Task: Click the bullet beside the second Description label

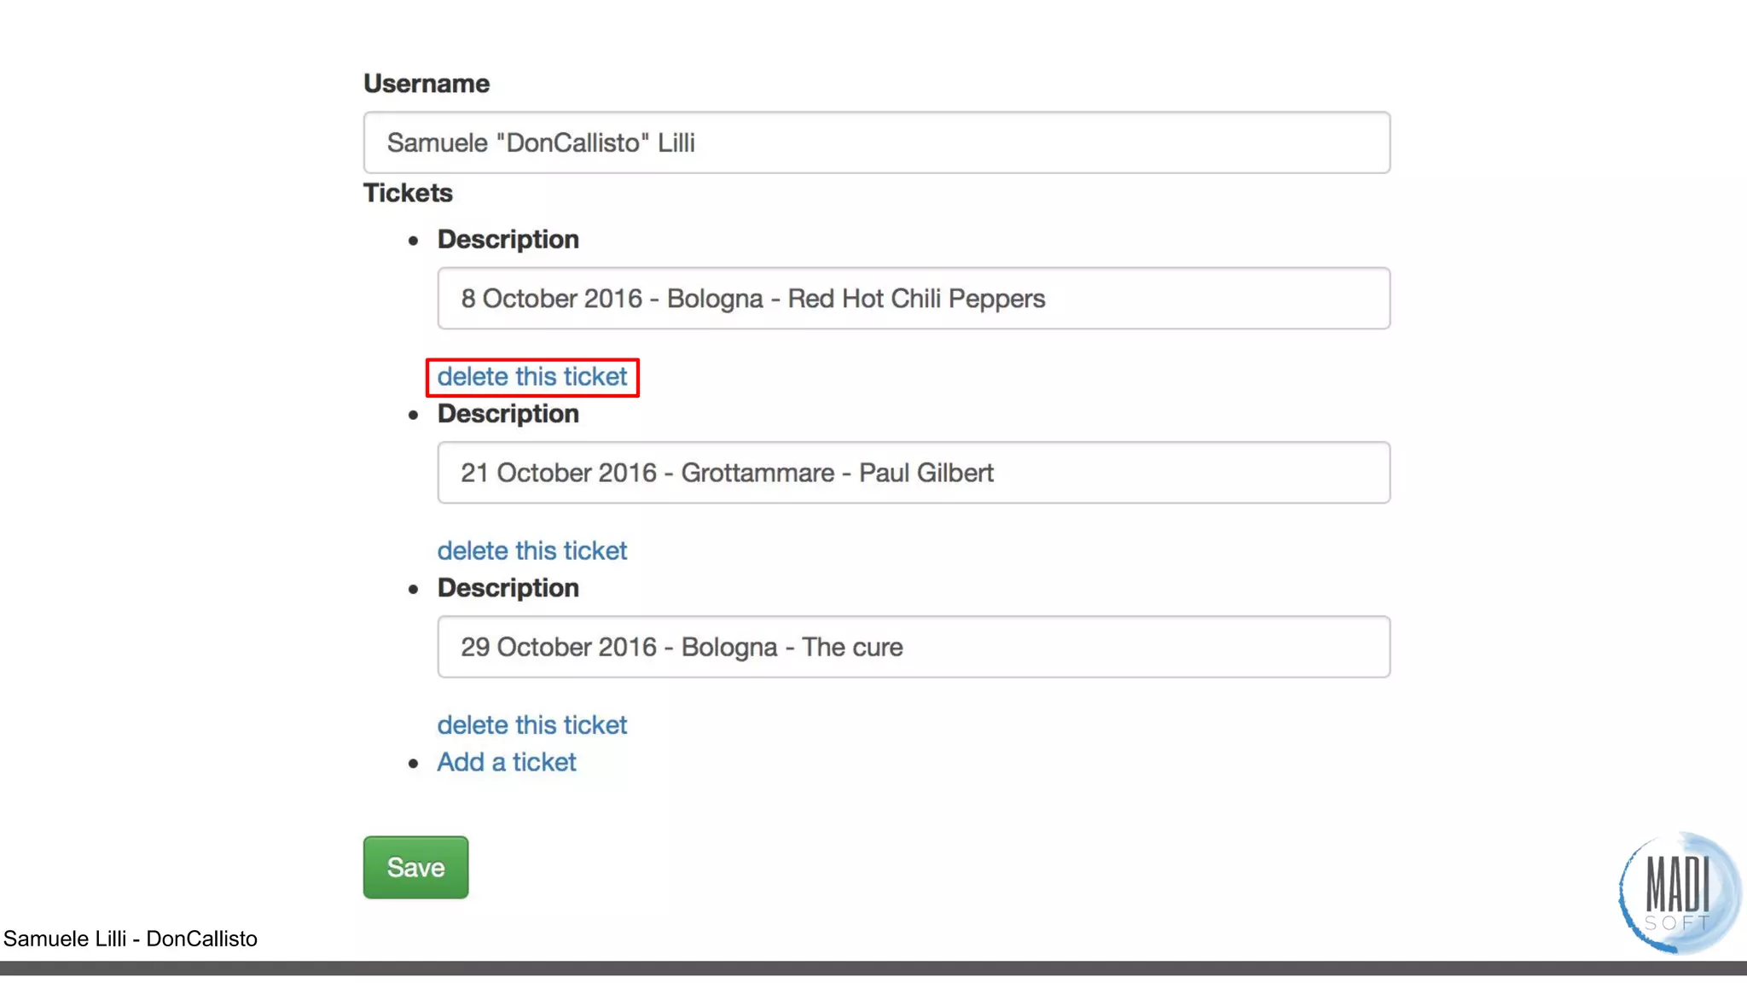Action: [x=414, y=416]
